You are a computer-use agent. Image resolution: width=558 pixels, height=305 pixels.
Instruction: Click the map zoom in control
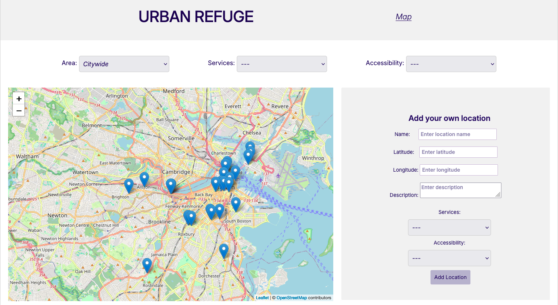pyautogui.click(x=19, y=98)
